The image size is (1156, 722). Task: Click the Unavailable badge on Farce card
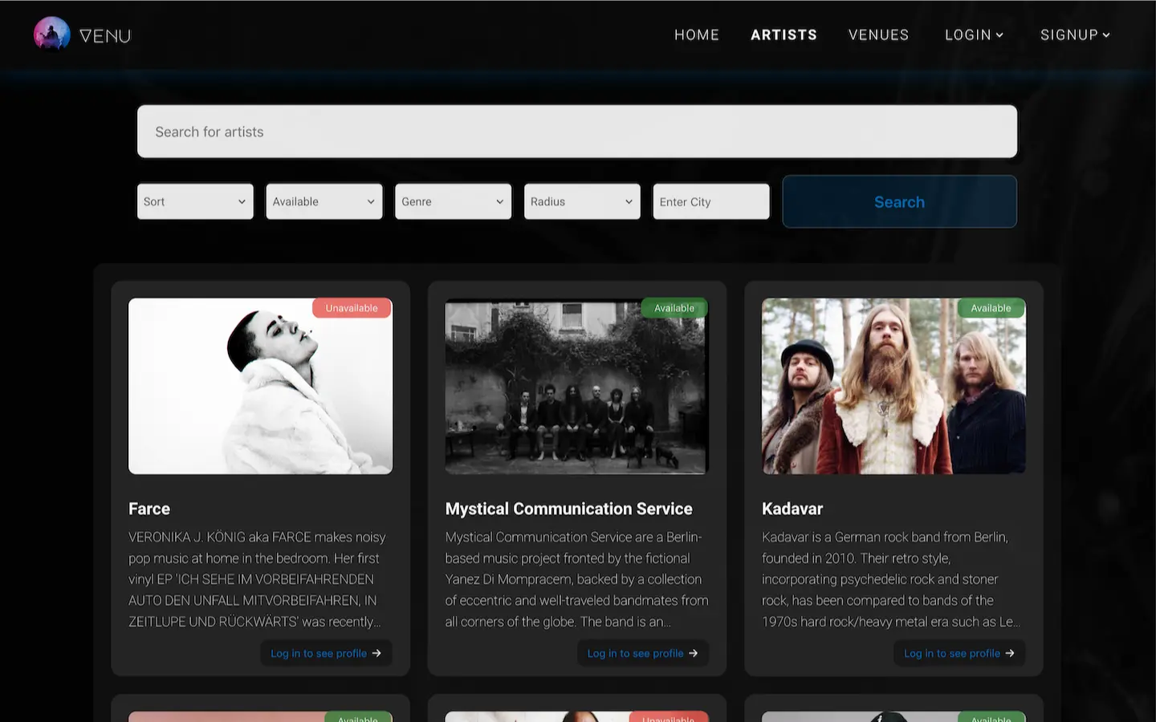352,308
